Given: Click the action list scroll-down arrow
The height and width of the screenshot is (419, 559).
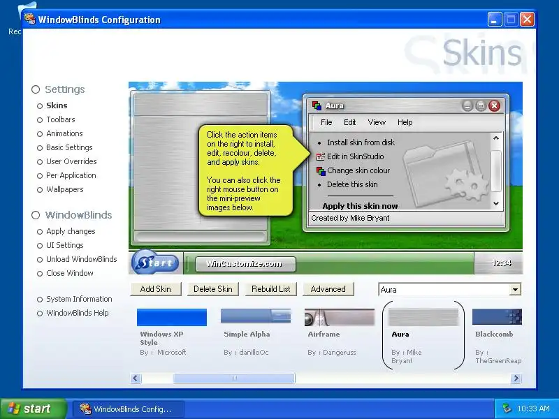Looking at the screenshot, I should [496, 203].
